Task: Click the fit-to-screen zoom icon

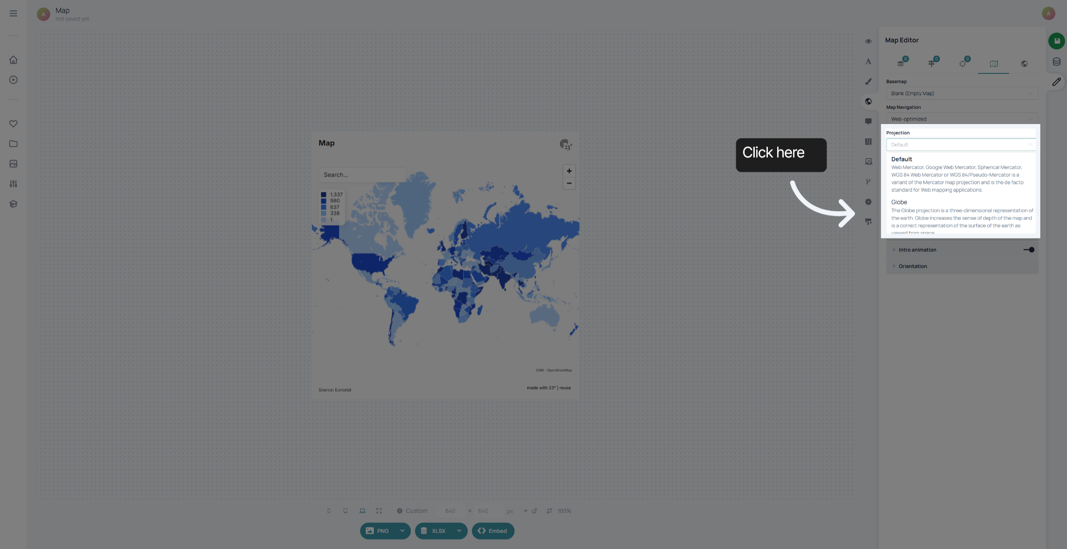Action: click(550, 511)
